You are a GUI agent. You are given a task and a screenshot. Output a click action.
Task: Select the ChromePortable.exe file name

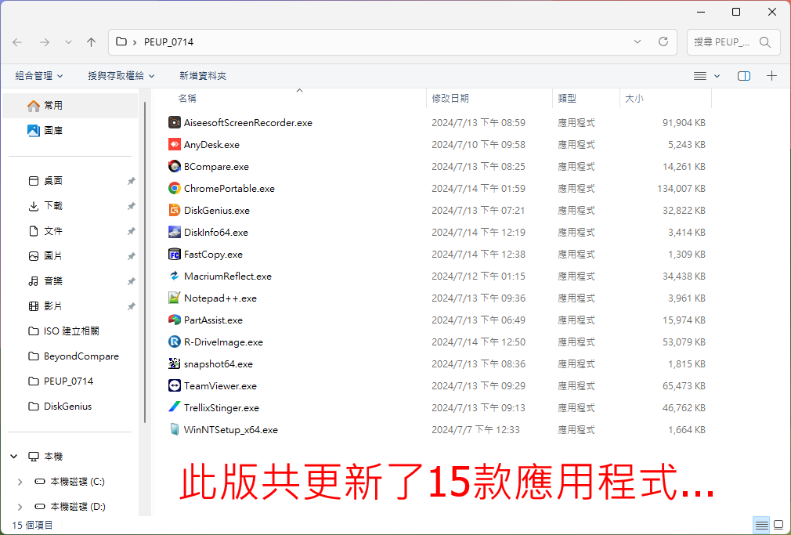tap(229, 188)
